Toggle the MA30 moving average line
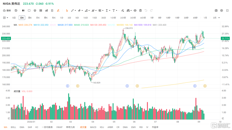 click(65, 25)
